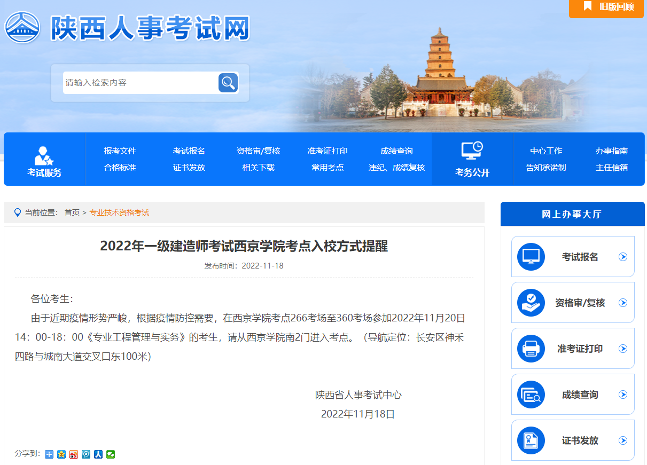Click the 请输入检索内容 search field
The width and height of the screenshot is (647, 465).
(x=139, y=83)
